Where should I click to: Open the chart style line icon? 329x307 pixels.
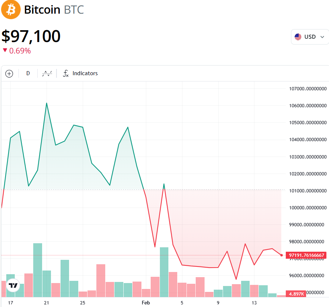47,73
